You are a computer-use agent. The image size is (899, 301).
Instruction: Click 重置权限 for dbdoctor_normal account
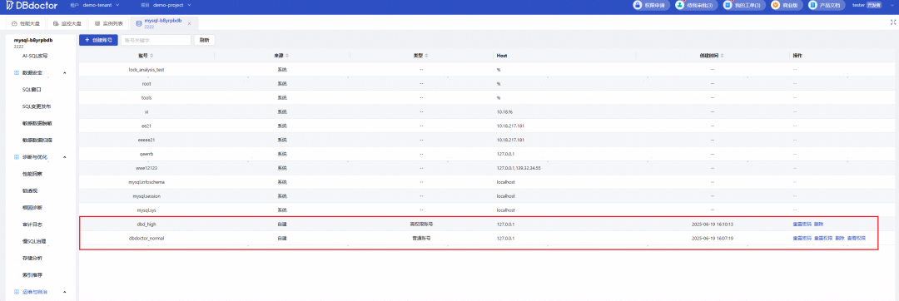[822, 238]
